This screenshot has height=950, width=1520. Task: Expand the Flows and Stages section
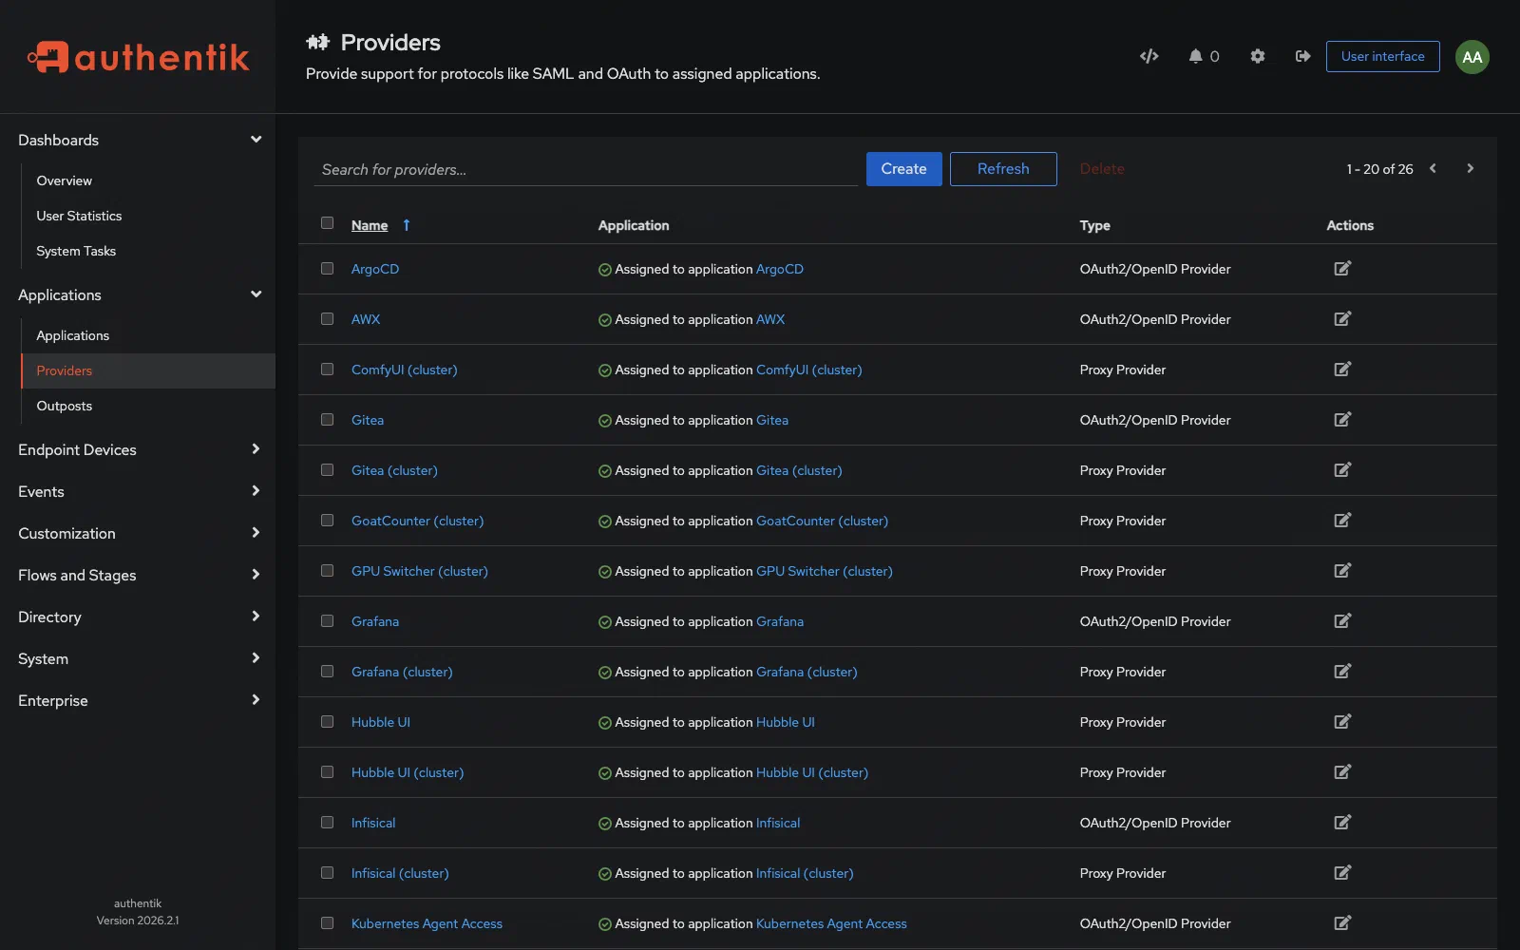[138, 575]
